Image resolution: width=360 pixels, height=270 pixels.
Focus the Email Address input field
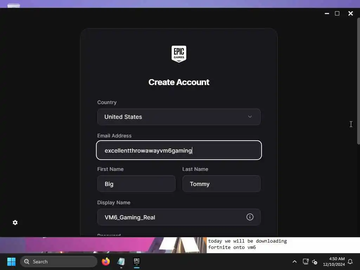tap(179, 150)
